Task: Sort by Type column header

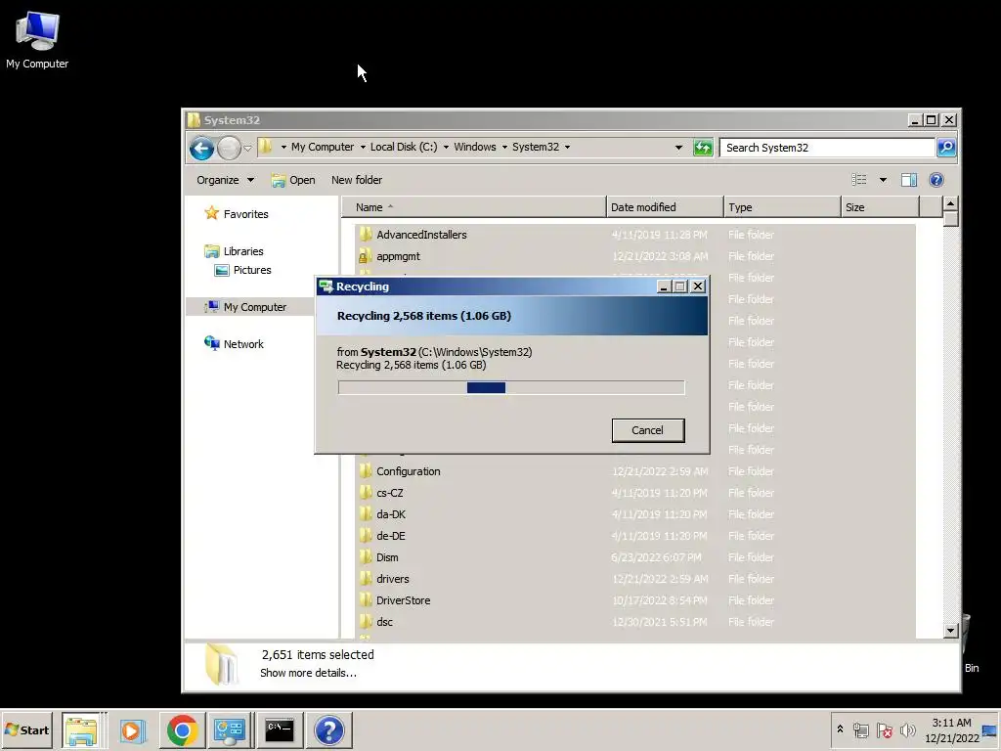Action: pyautogui.click(x=782, y=207)
